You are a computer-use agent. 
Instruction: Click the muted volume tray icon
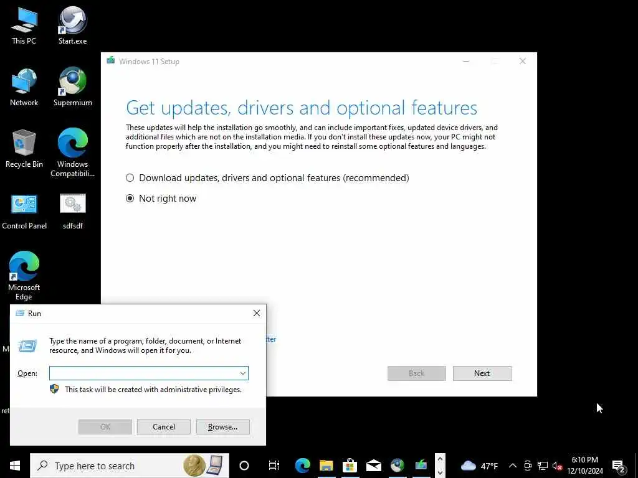[557, 466]
